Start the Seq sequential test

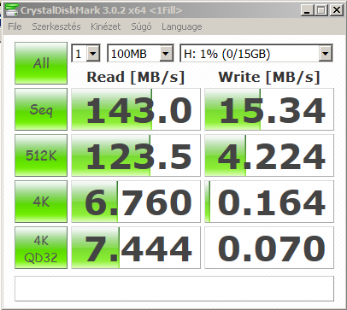pyautogui.click(x=41, y=109)
